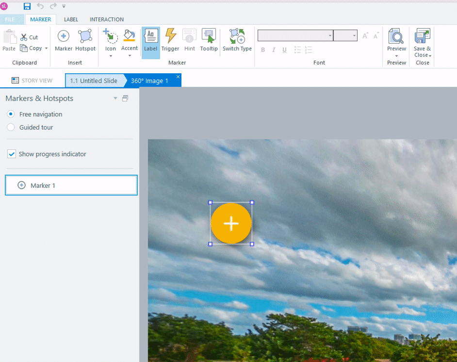
Task: Uncheck Show progress indicator checkbox
Action: tap(12, 154)
